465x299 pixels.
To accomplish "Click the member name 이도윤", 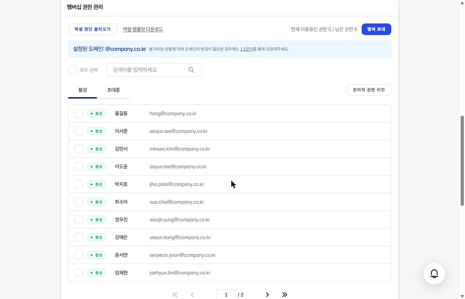I will (x=121, y=166).
